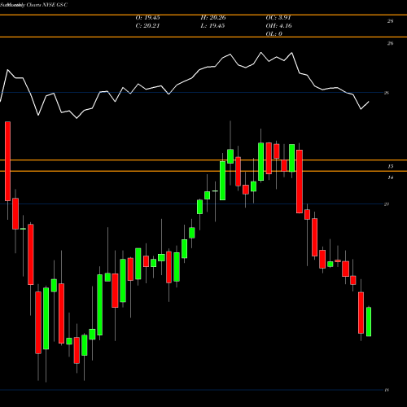The image size is (407, 407).
Task: Click the 'OH: 4.16' value
Action: [x=278, y=26]
